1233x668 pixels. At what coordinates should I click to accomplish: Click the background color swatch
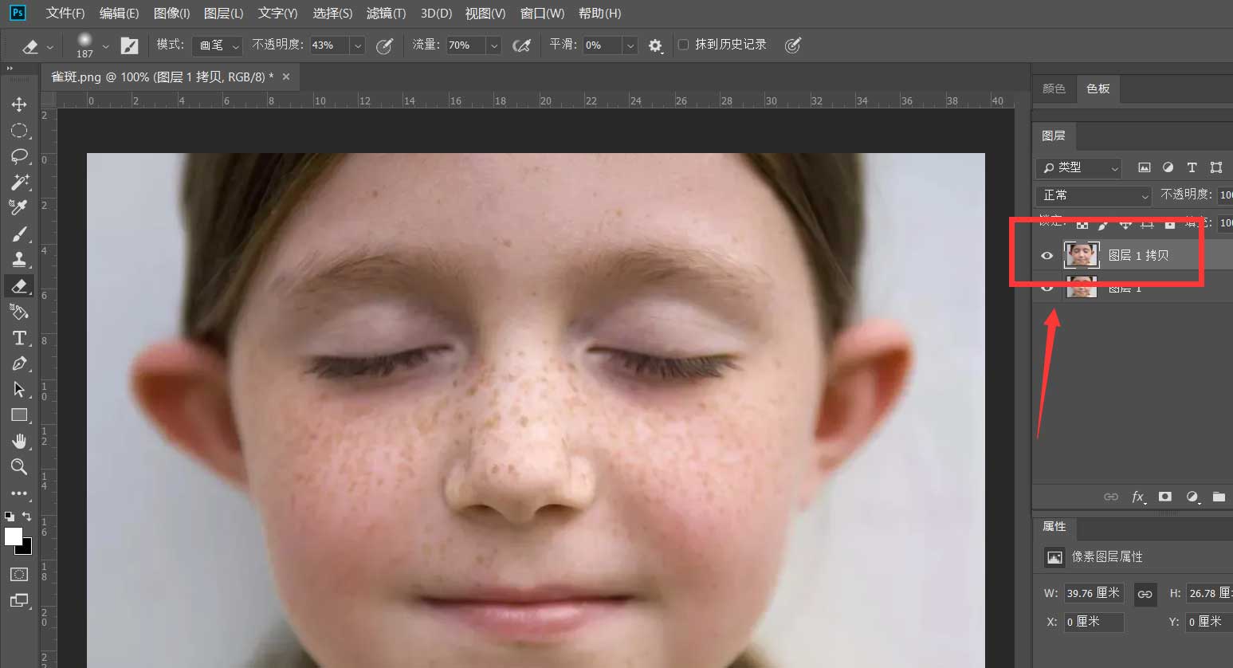[27, 548]
